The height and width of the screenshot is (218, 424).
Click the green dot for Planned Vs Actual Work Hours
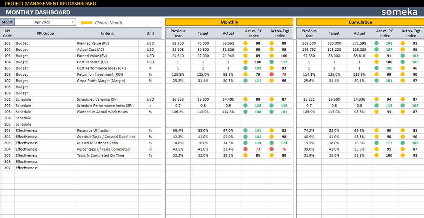click(245, 112)
